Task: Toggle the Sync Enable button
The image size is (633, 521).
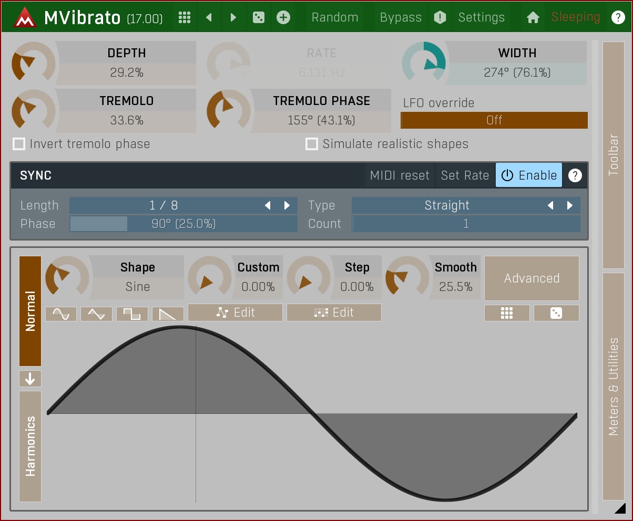Action: pyautogui.click(x=528, y=175)
